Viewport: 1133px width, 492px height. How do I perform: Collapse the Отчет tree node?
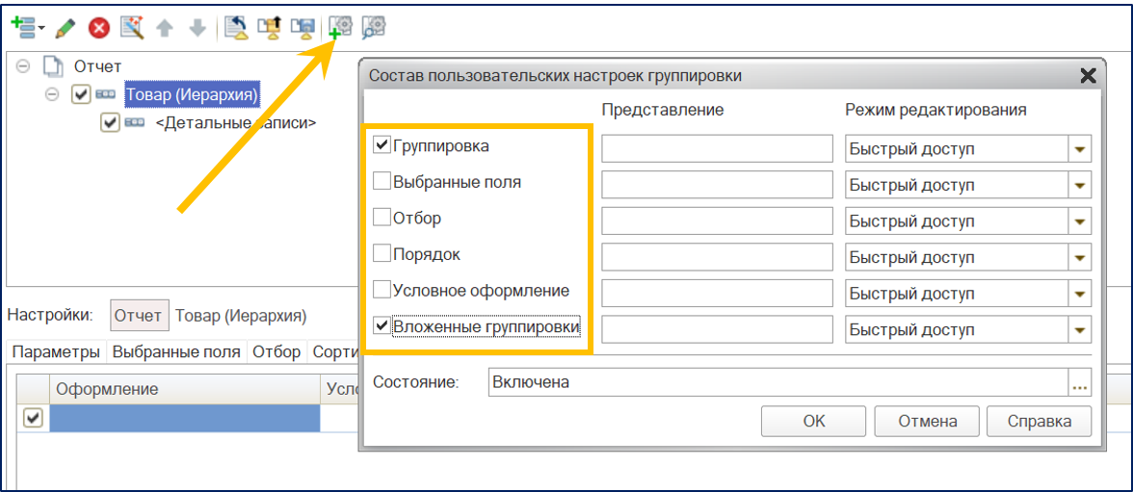click(23, 65)
